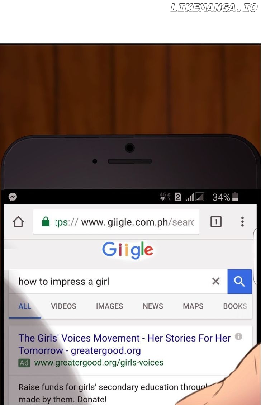The width and height of the screenshot is (261, 405).
Task: Tap the browser home icon
Action: 18,222
